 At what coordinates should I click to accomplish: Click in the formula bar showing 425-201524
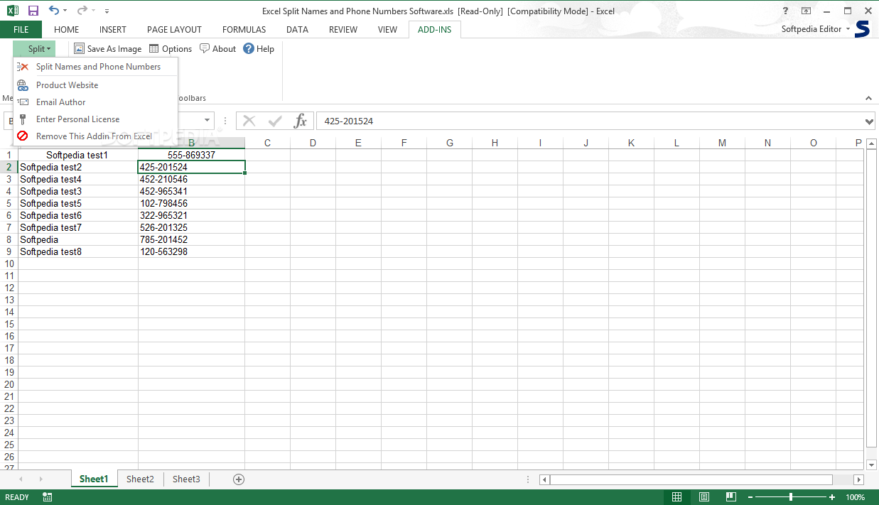coord(589,121)
